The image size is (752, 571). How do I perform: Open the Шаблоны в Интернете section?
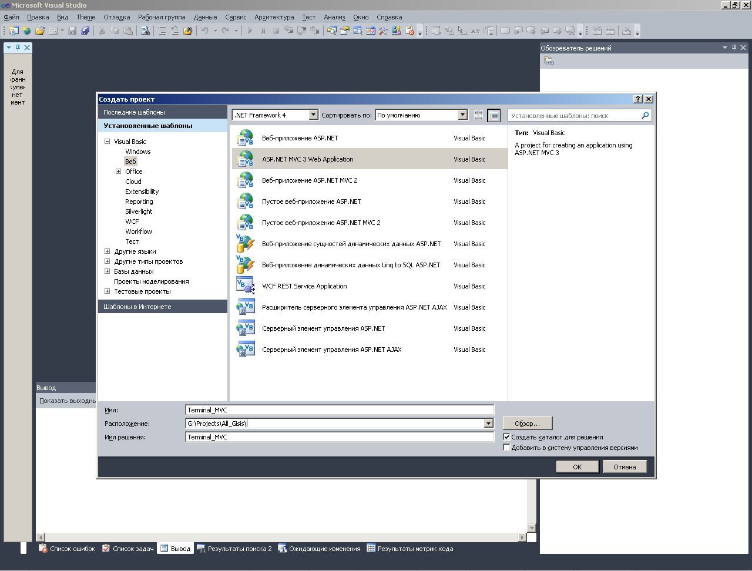tap(163, 307)
